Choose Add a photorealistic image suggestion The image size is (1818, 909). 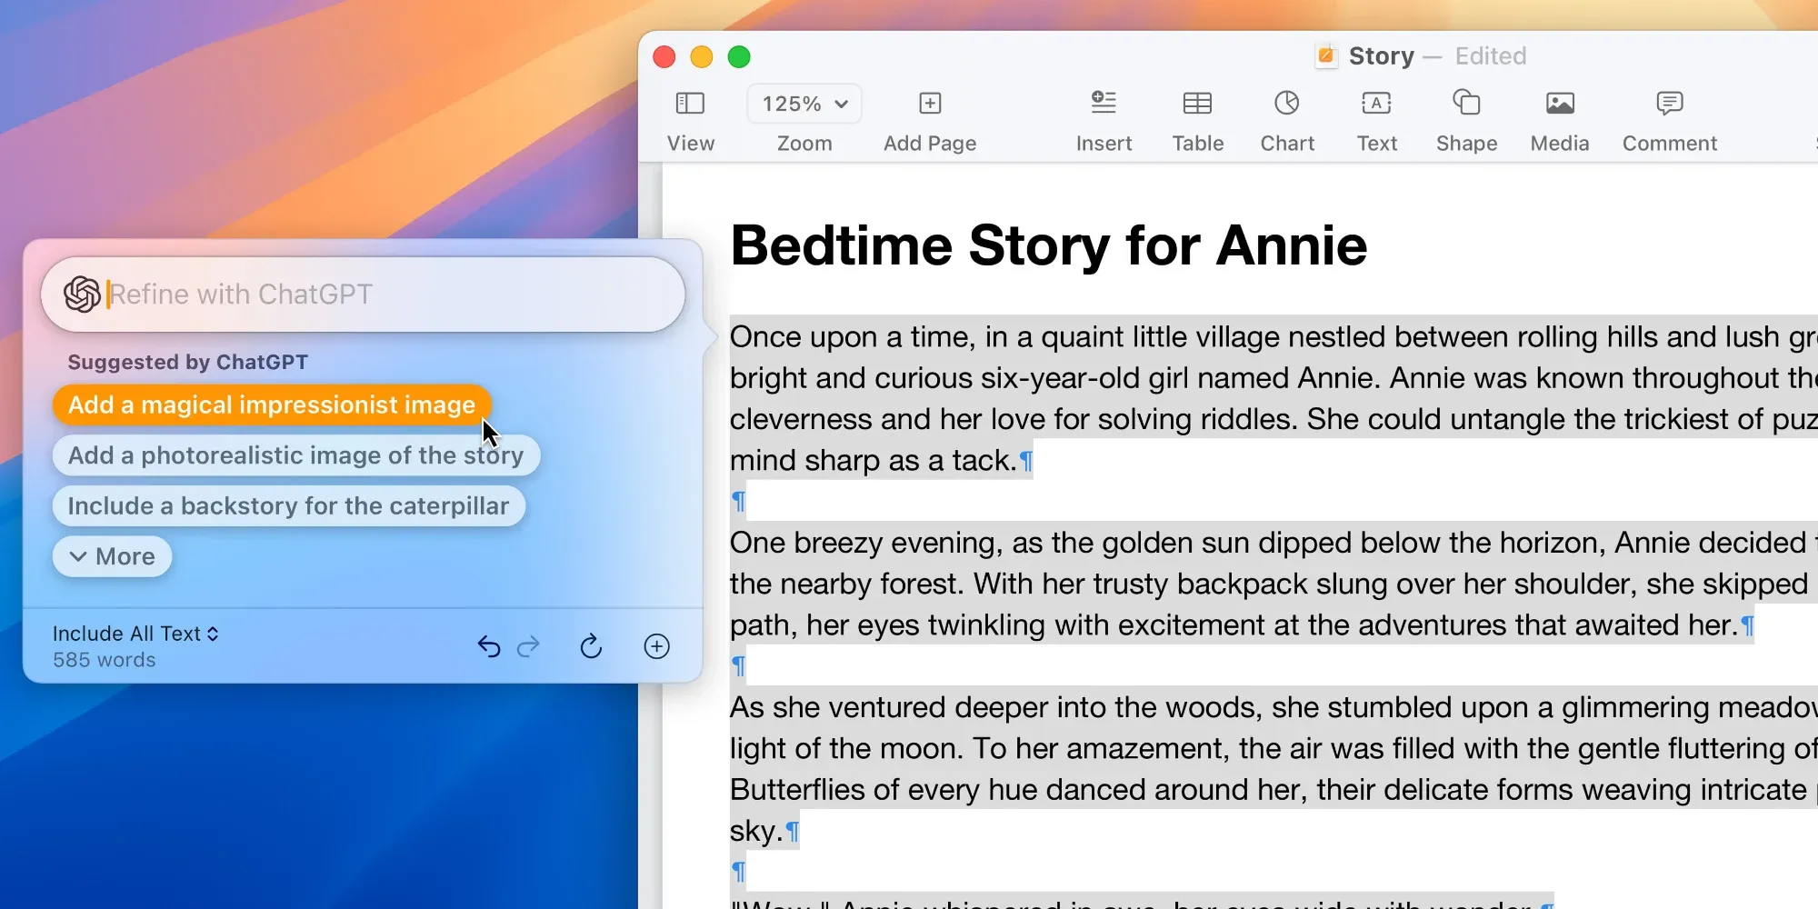click(x=295, y=455)
